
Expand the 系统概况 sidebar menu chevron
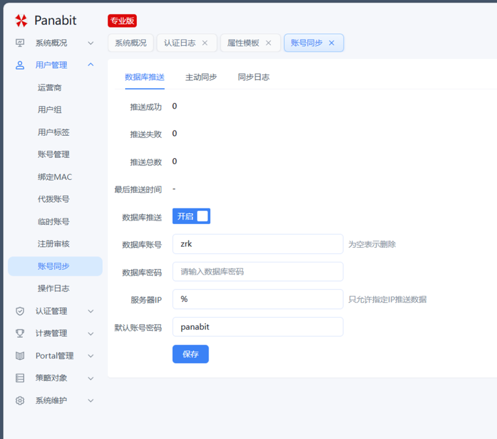click(x=91, y=43)
